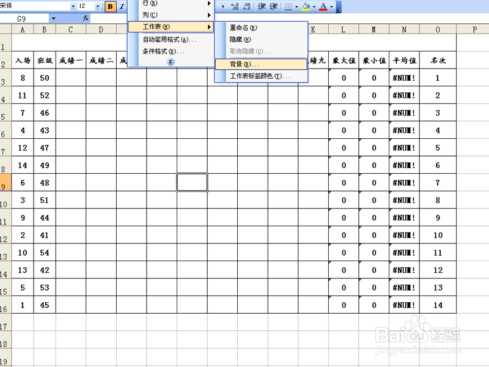Screen dimensions: 489x367
Task: Click class cell with value 50
Action: (45, 78)
